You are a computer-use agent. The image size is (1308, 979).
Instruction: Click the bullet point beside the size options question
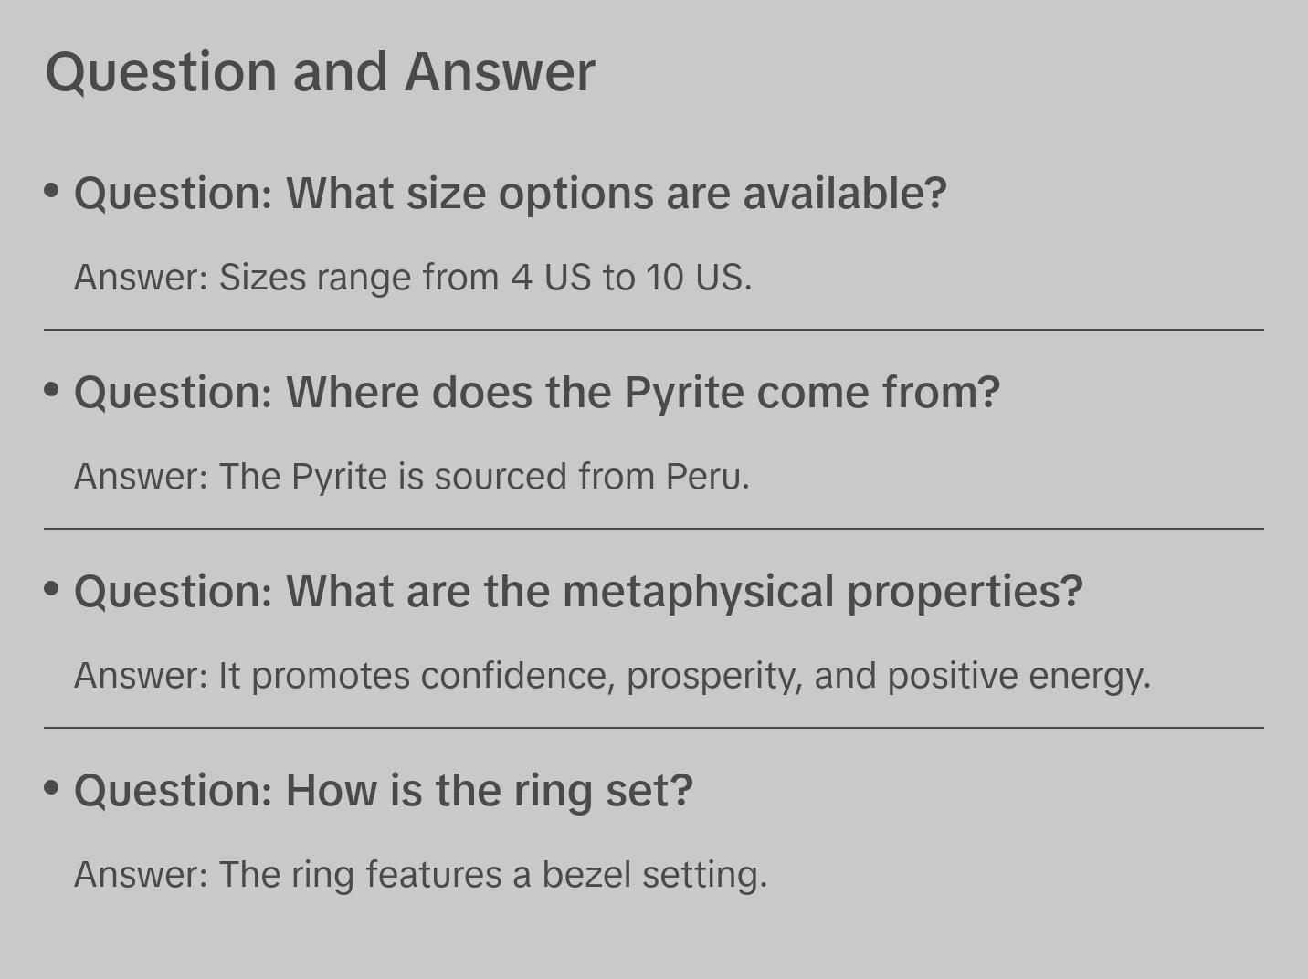pos(52,191)
